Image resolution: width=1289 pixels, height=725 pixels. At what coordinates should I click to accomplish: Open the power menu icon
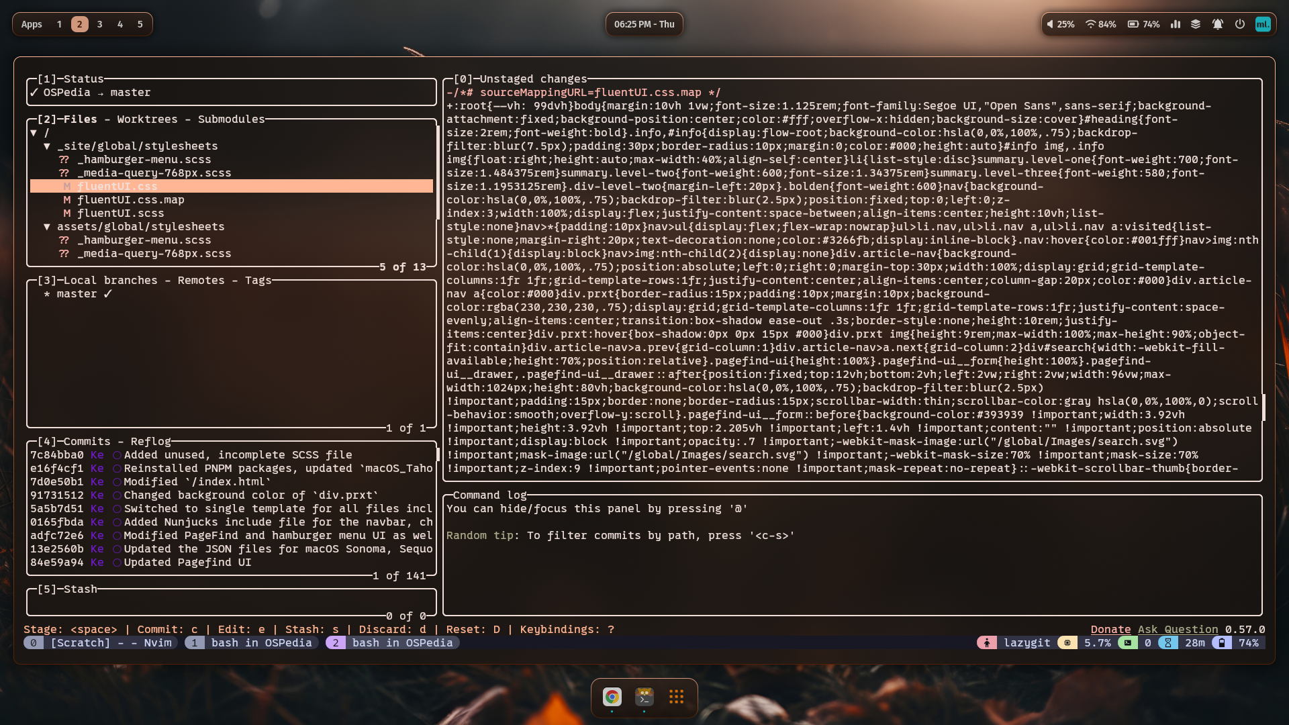[1240, 24]
